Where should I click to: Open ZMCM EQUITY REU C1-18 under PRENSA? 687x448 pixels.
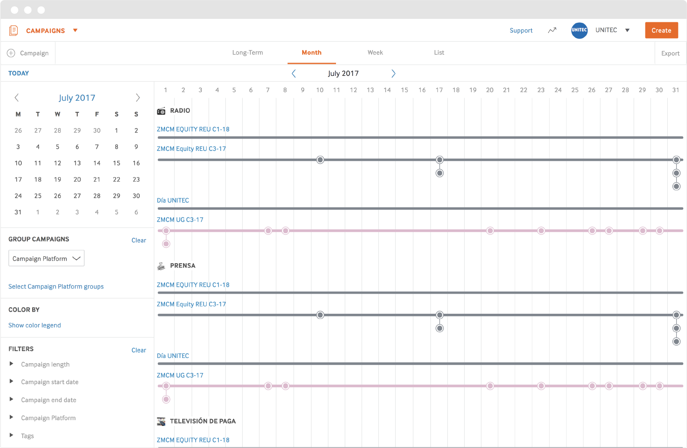click(193, 285)
